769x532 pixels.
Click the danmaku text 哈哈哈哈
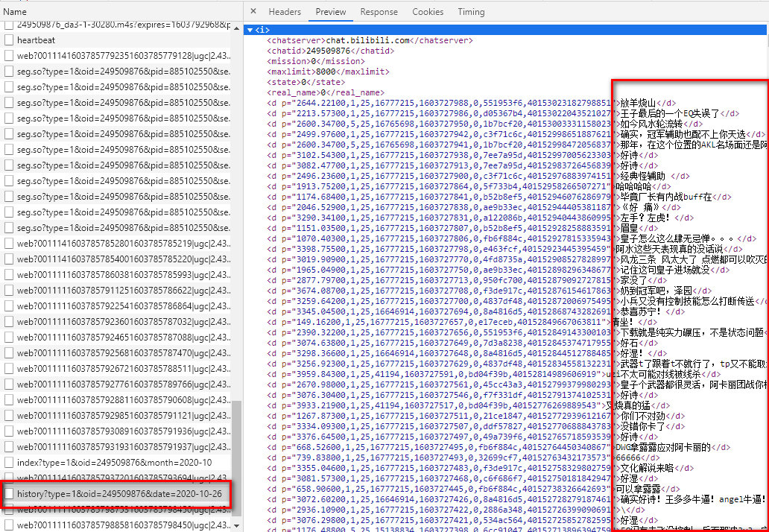pos(633,186)
